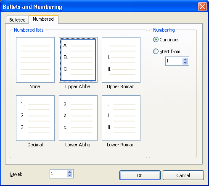
Task: Choose the Lower Alpha list style
Action: (78, 118)
